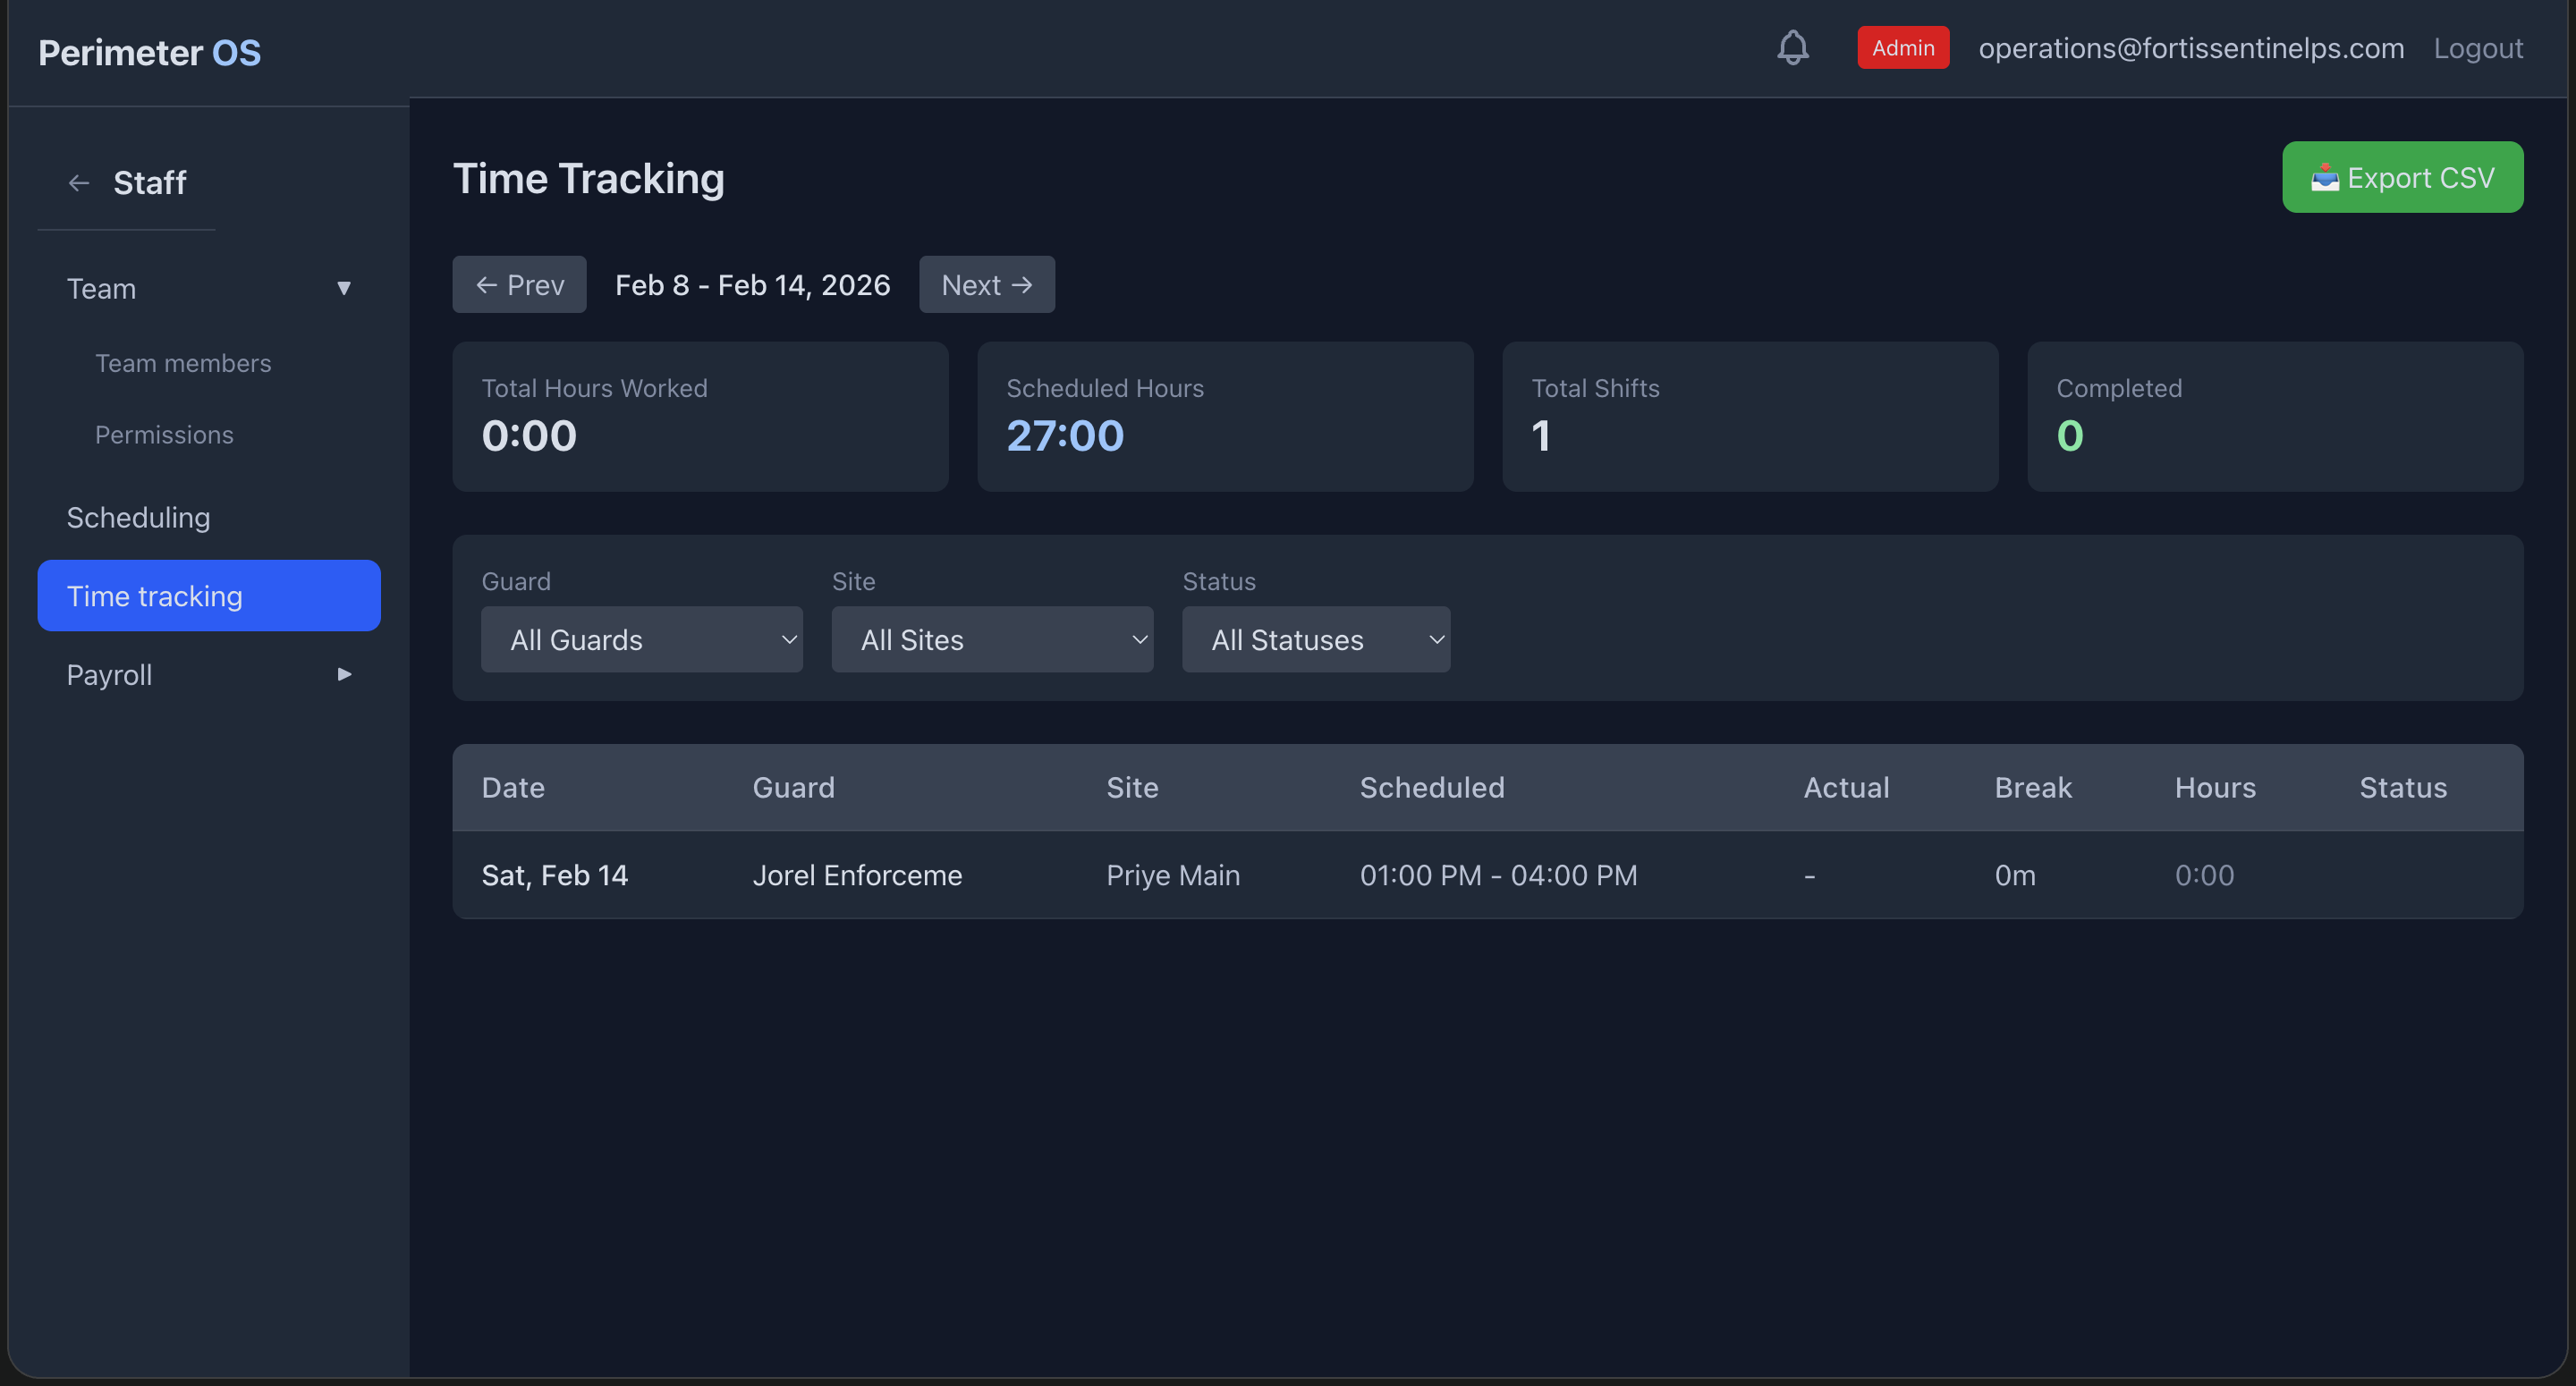
Task: Collapse the Team section arrow
Action: click(343, 289)
